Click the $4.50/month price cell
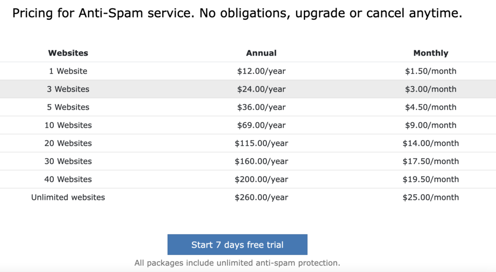The width and height of the screenshot is (496, 272). (431, 107)
